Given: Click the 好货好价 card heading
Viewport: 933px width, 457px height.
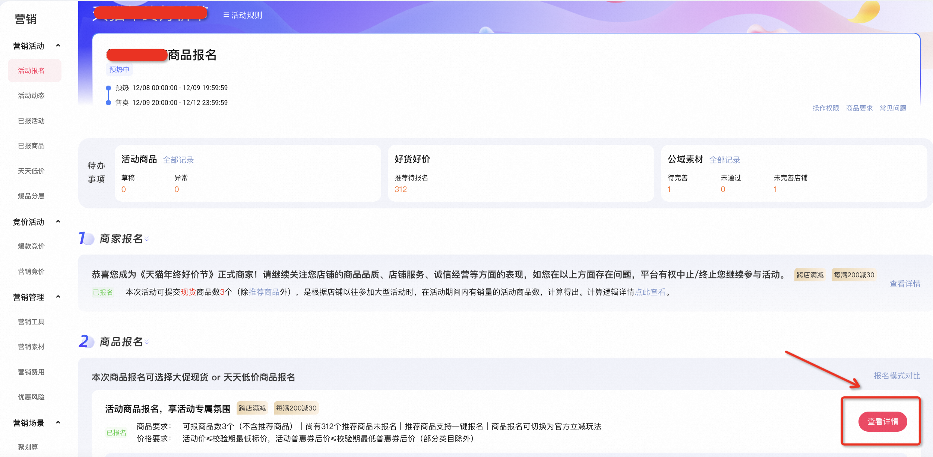Looking at the screenshot, I should (x=412, y=159).
